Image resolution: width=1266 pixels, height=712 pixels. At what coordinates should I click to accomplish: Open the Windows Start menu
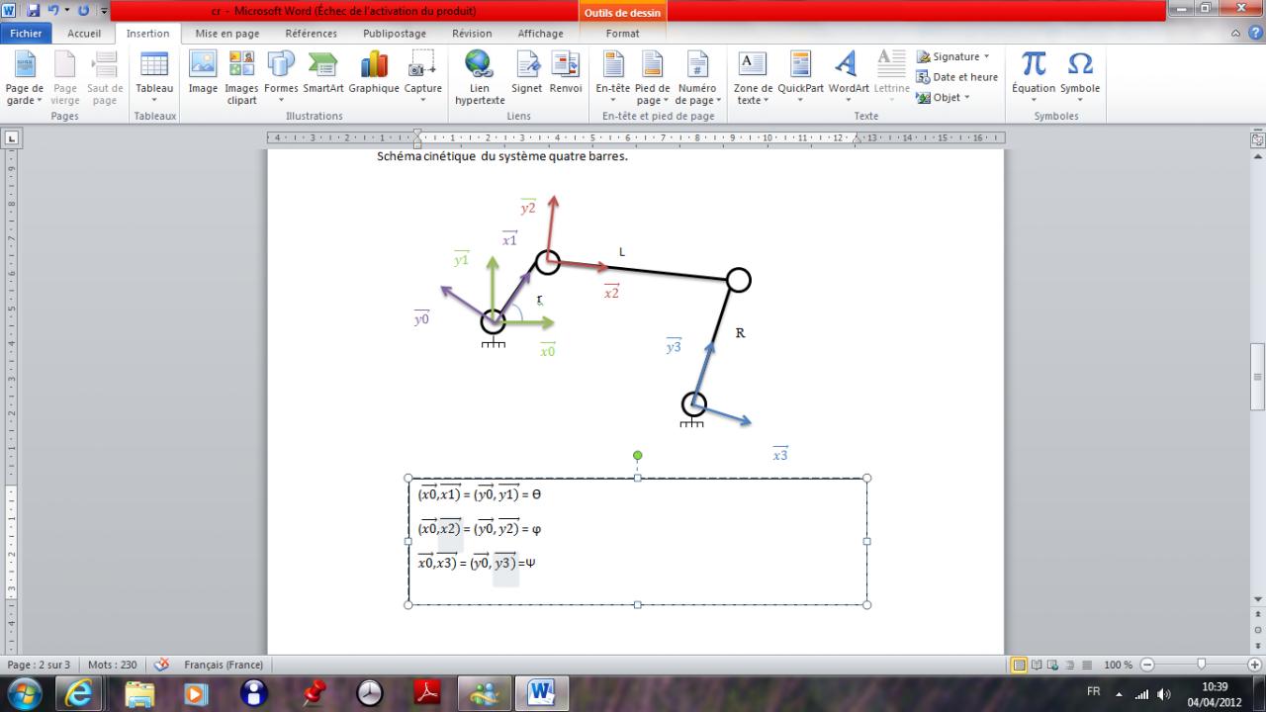click(24, 693)
